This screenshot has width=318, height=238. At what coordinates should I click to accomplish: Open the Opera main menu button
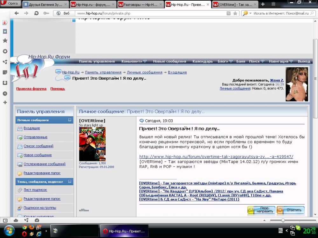(x=10, y=3)
